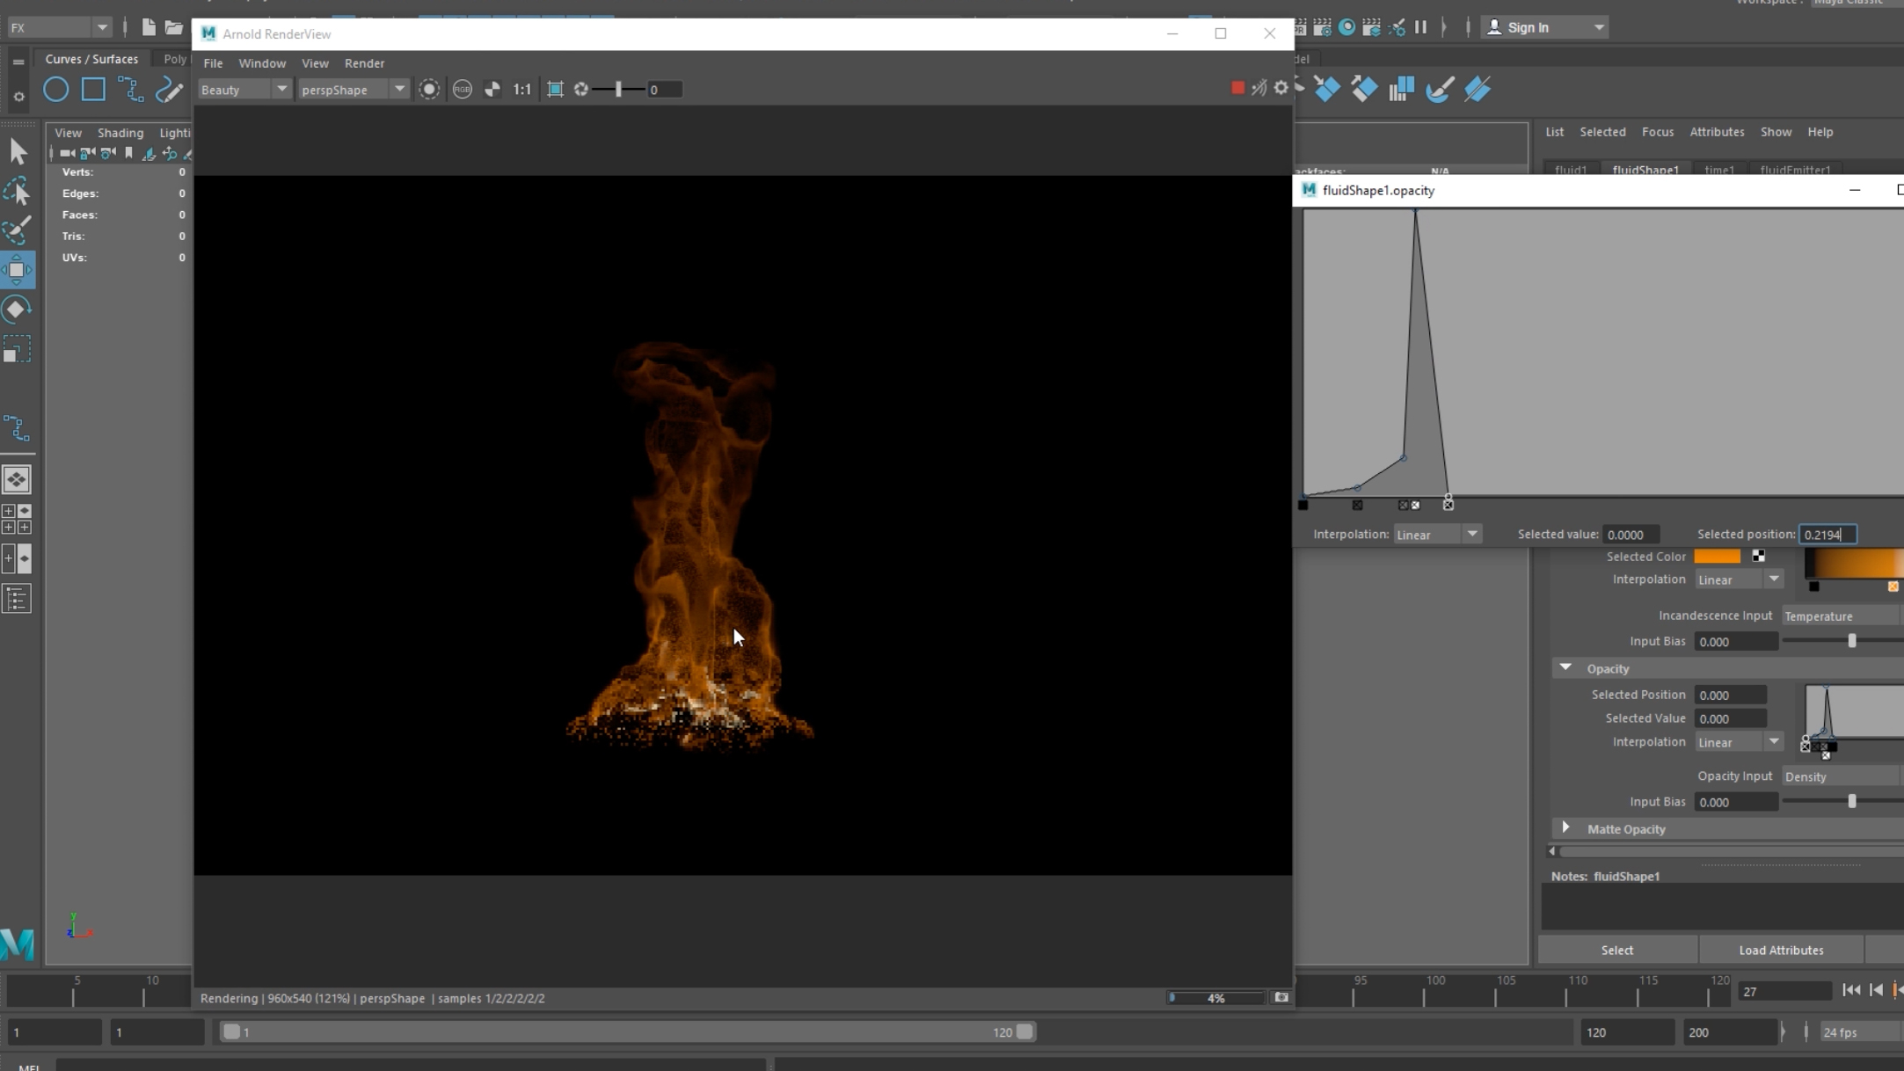Select the NURBS circle shelf icon
The width and height of the screenshot is (1904, 1071).
pos(56,90)
